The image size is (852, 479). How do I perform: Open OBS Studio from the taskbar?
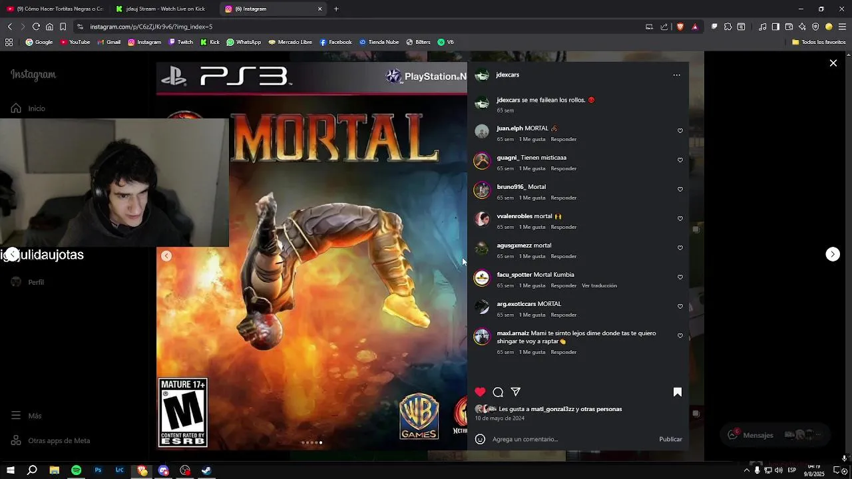point(185,470)
